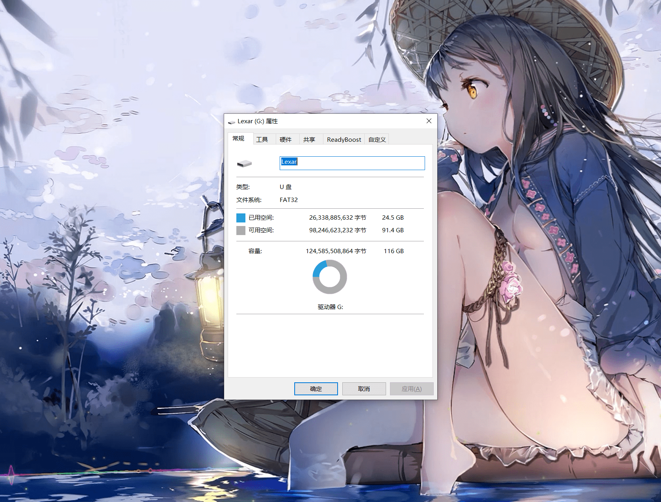Click the 124,585,508,864 字节 capacity value
661x502 pixels.
pyautogui.click(x=336, y=251)
